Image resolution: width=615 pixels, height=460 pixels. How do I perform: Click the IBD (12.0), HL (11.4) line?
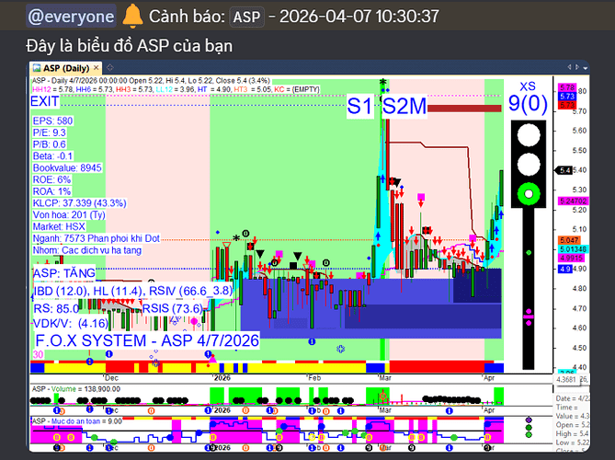pos(133,291)
